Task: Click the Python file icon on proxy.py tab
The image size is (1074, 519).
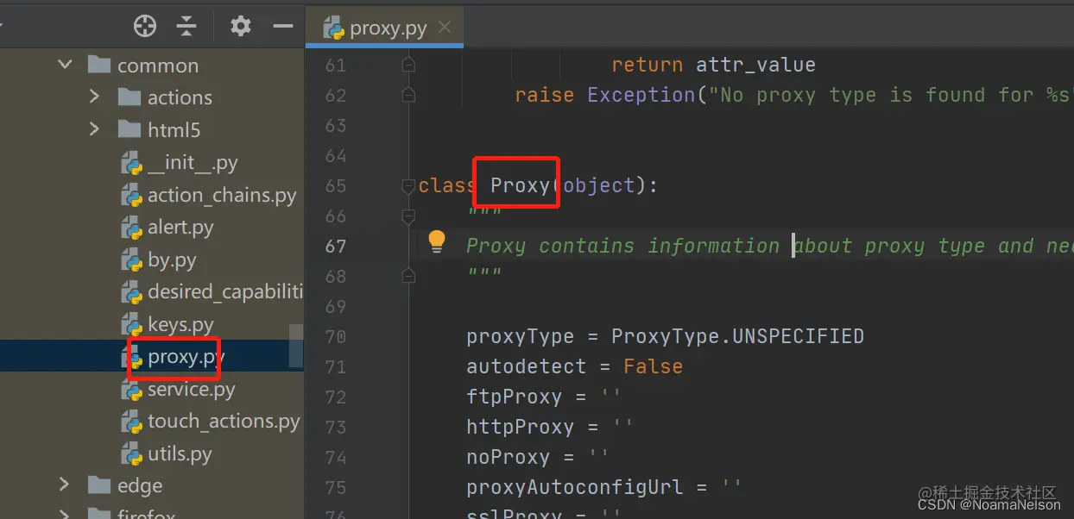Action: click(x=333, y=28)
